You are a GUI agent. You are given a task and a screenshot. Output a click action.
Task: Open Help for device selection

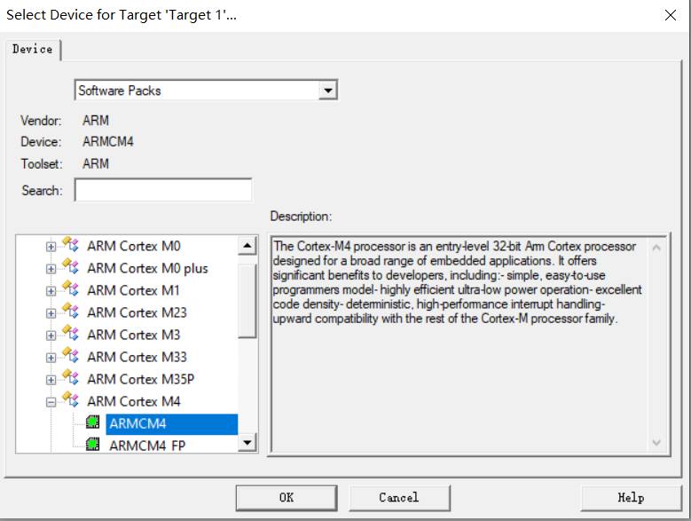631,498
